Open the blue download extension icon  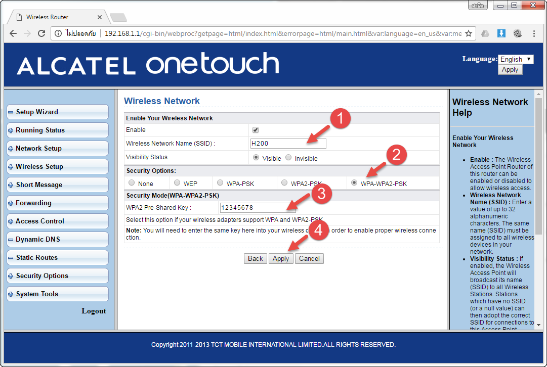(x=501, y=33)
